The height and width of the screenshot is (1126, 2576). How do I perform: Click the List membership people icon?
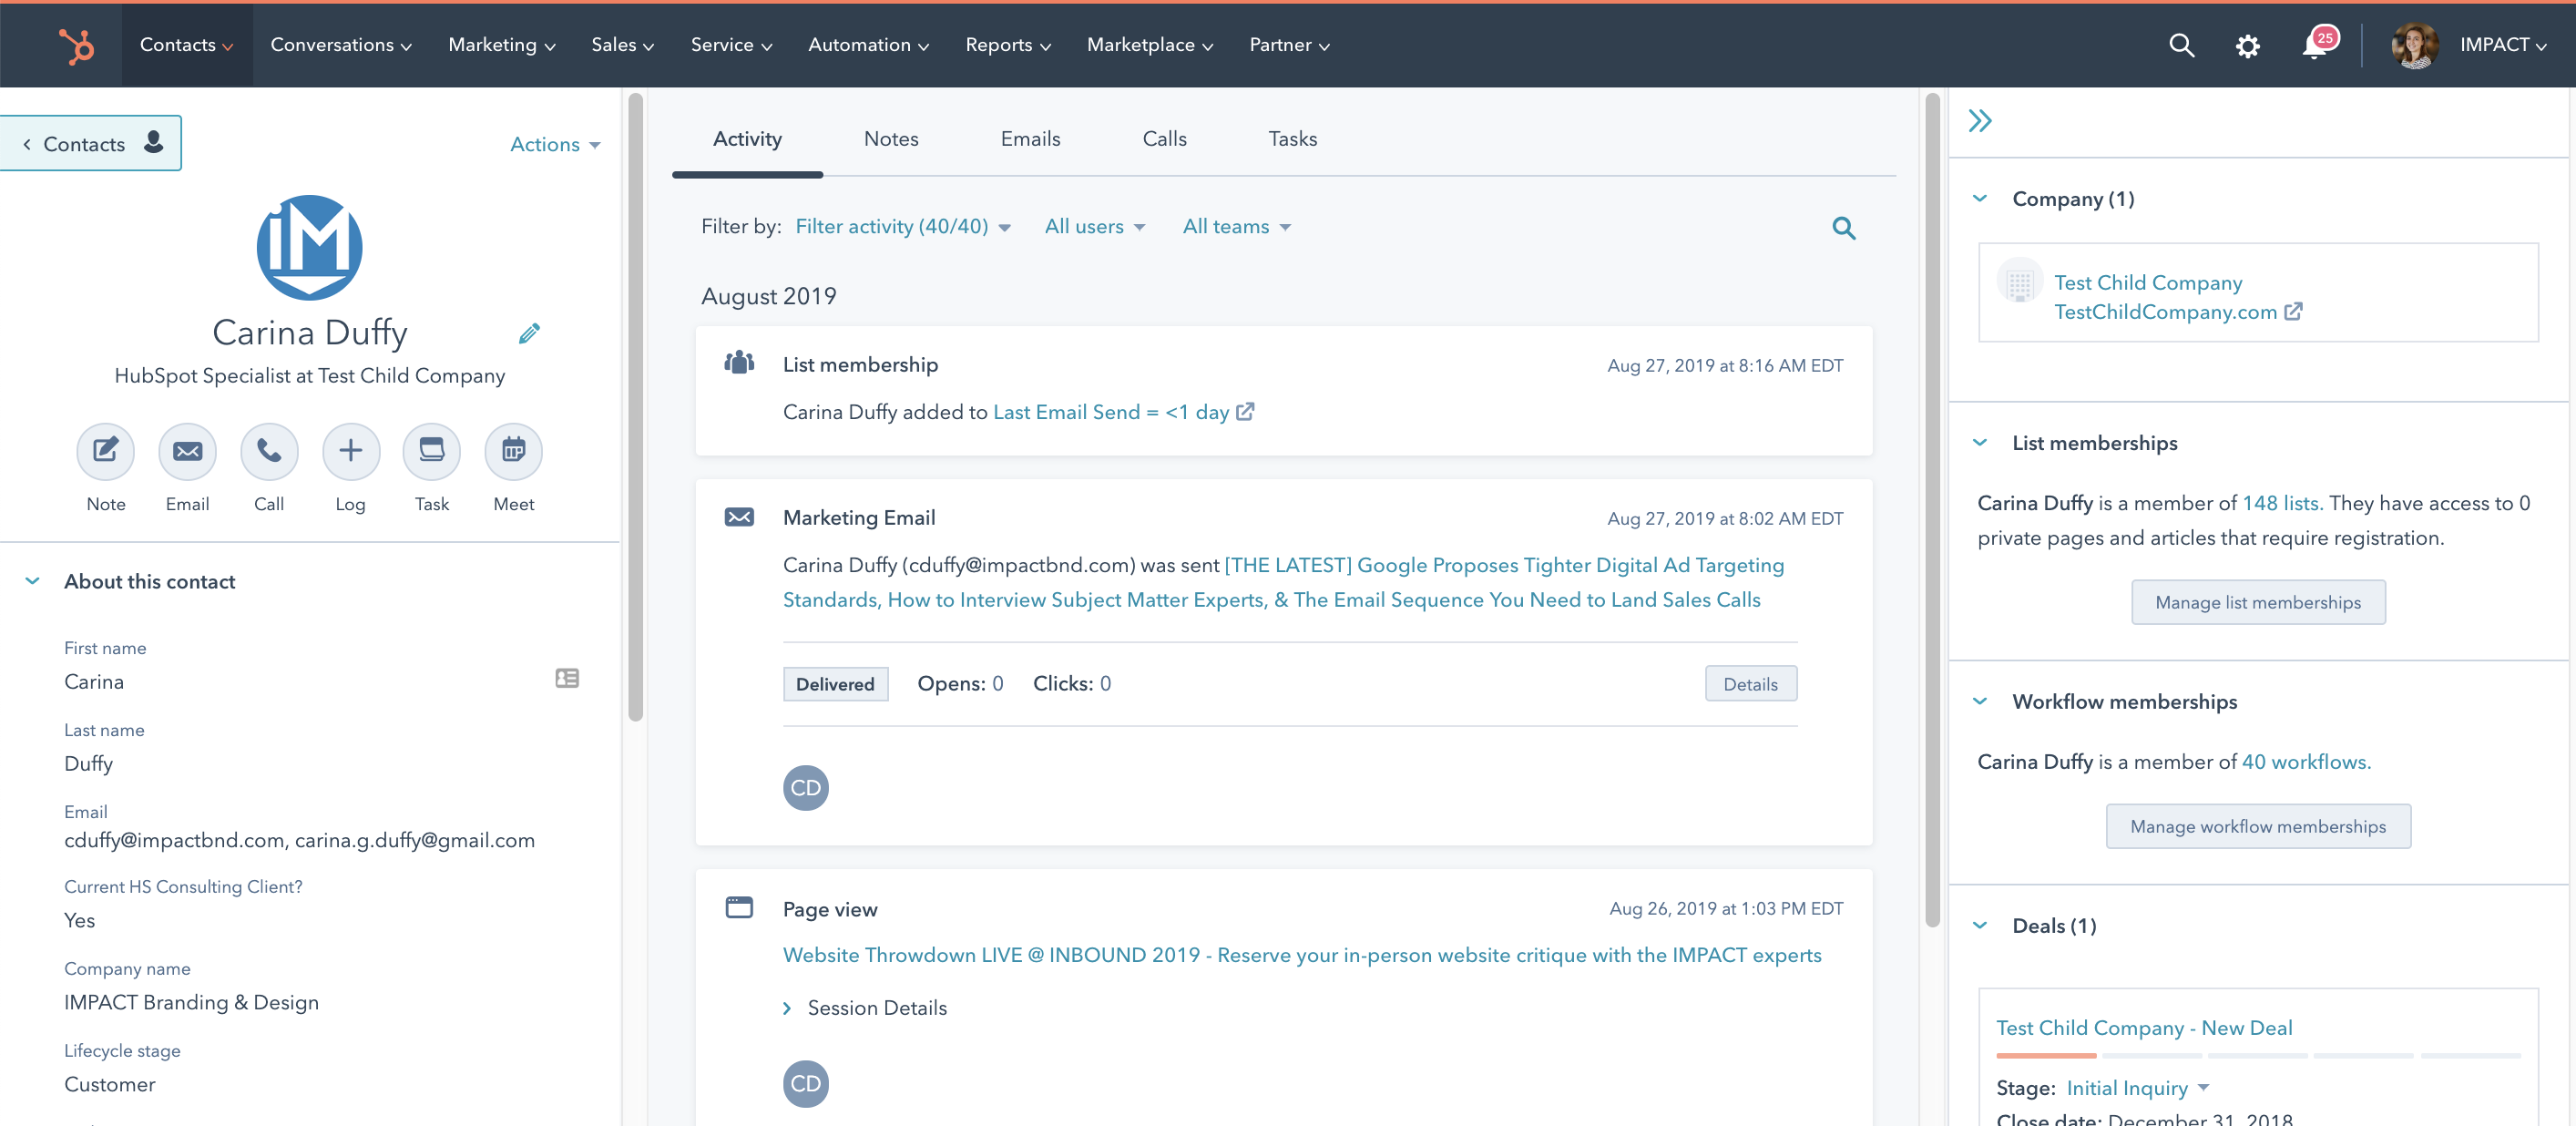click(x=739, y=363)
